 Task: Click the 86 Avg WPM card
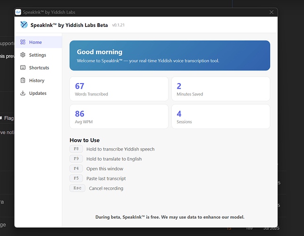119,117
